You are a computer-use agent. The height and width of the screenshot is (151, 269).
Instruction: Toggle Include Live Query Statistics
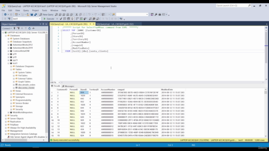click(x=81, y=19)
